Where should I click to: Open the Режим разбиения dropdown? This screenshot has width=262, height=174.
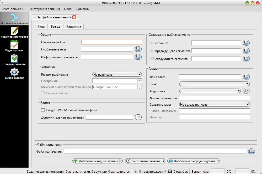pos(117,74)
